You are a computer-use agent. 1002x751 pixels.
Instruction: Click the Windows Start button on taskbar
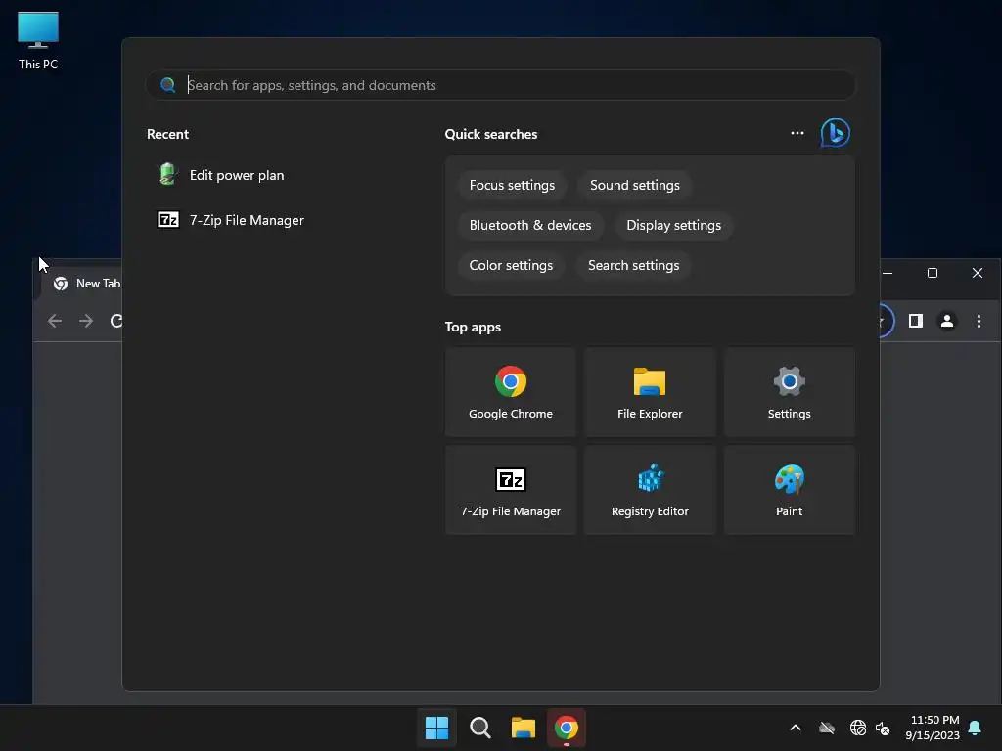437,728
